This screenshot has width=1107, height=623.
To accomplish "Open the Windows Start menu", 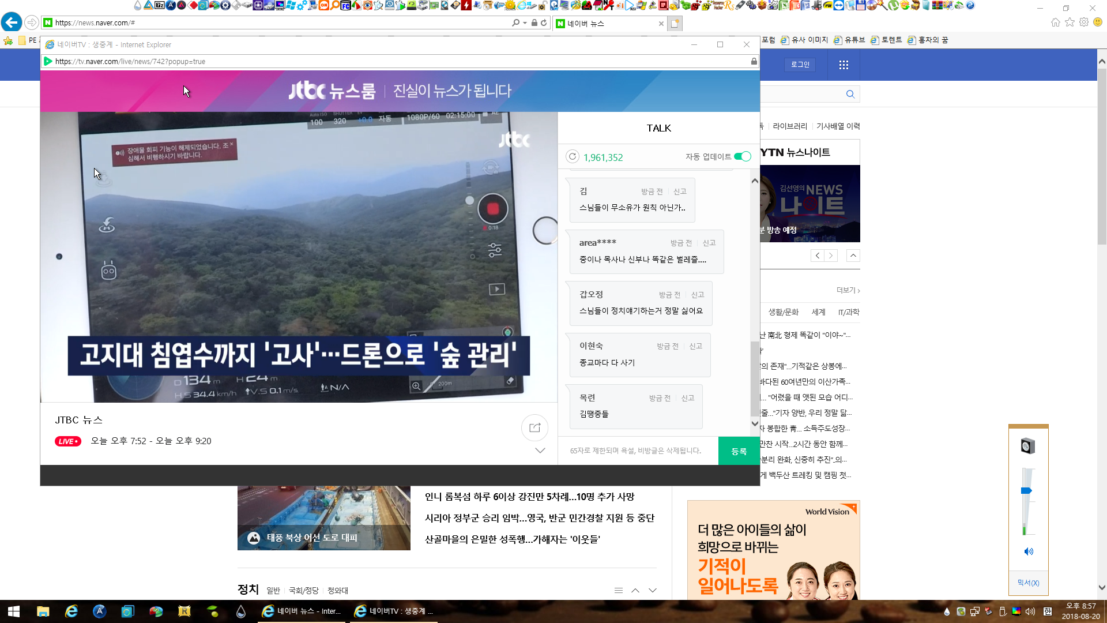I will point(14,611).
